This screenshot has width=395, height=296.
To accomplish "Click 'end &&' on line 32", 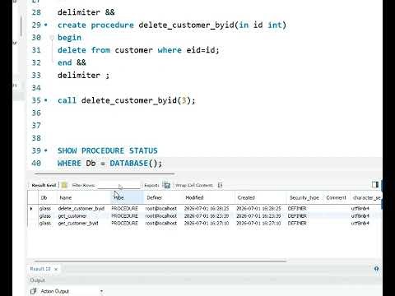I will [x=72, y=62].
